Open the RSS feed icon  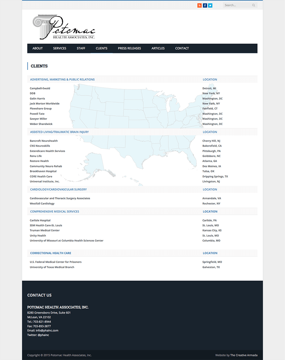[x=199, y=5]
